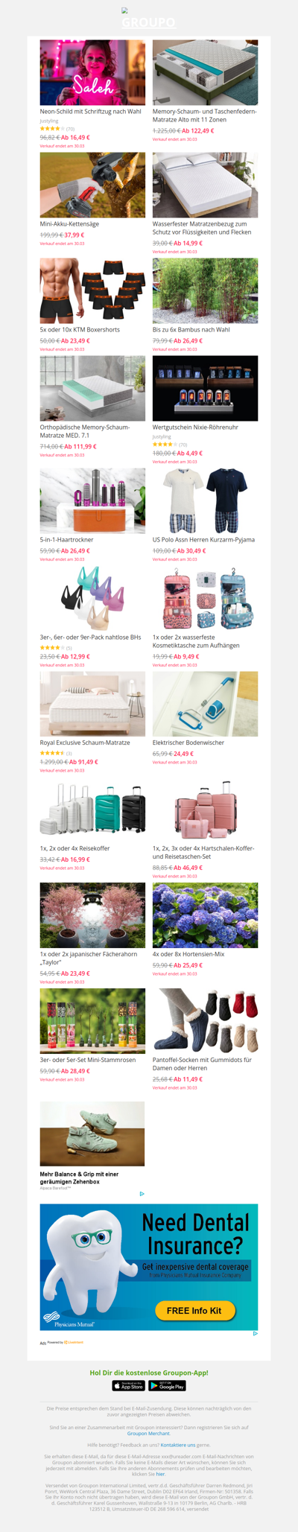Click the FREE Info Kit button

pos(195,1310)
